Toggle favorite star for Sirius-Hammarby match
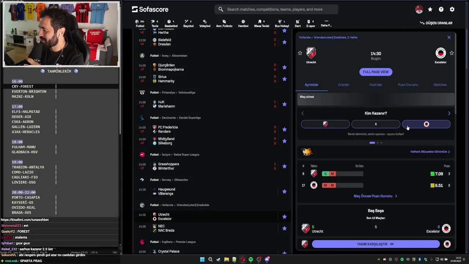 (284, 79)
